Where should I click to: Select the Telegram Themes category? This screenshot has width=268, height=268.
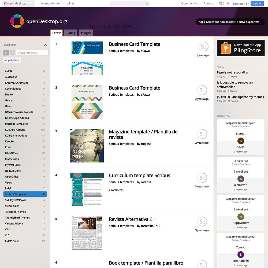(25, 212)
